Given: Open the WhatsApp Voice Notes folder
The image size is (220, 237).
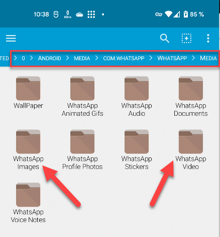Looking at the screenshot, I should pos(28,203).
